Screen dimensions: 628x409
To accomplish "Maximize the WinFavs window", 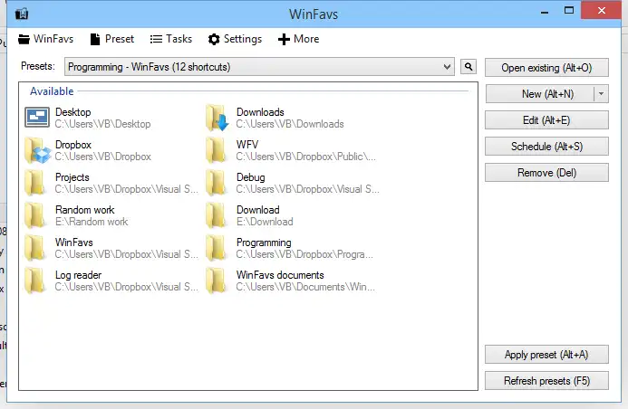I will (569, 11).
